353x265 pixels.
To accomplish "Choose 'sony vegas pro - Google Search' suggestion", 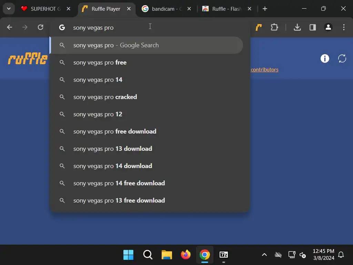I will click(147, 45).
